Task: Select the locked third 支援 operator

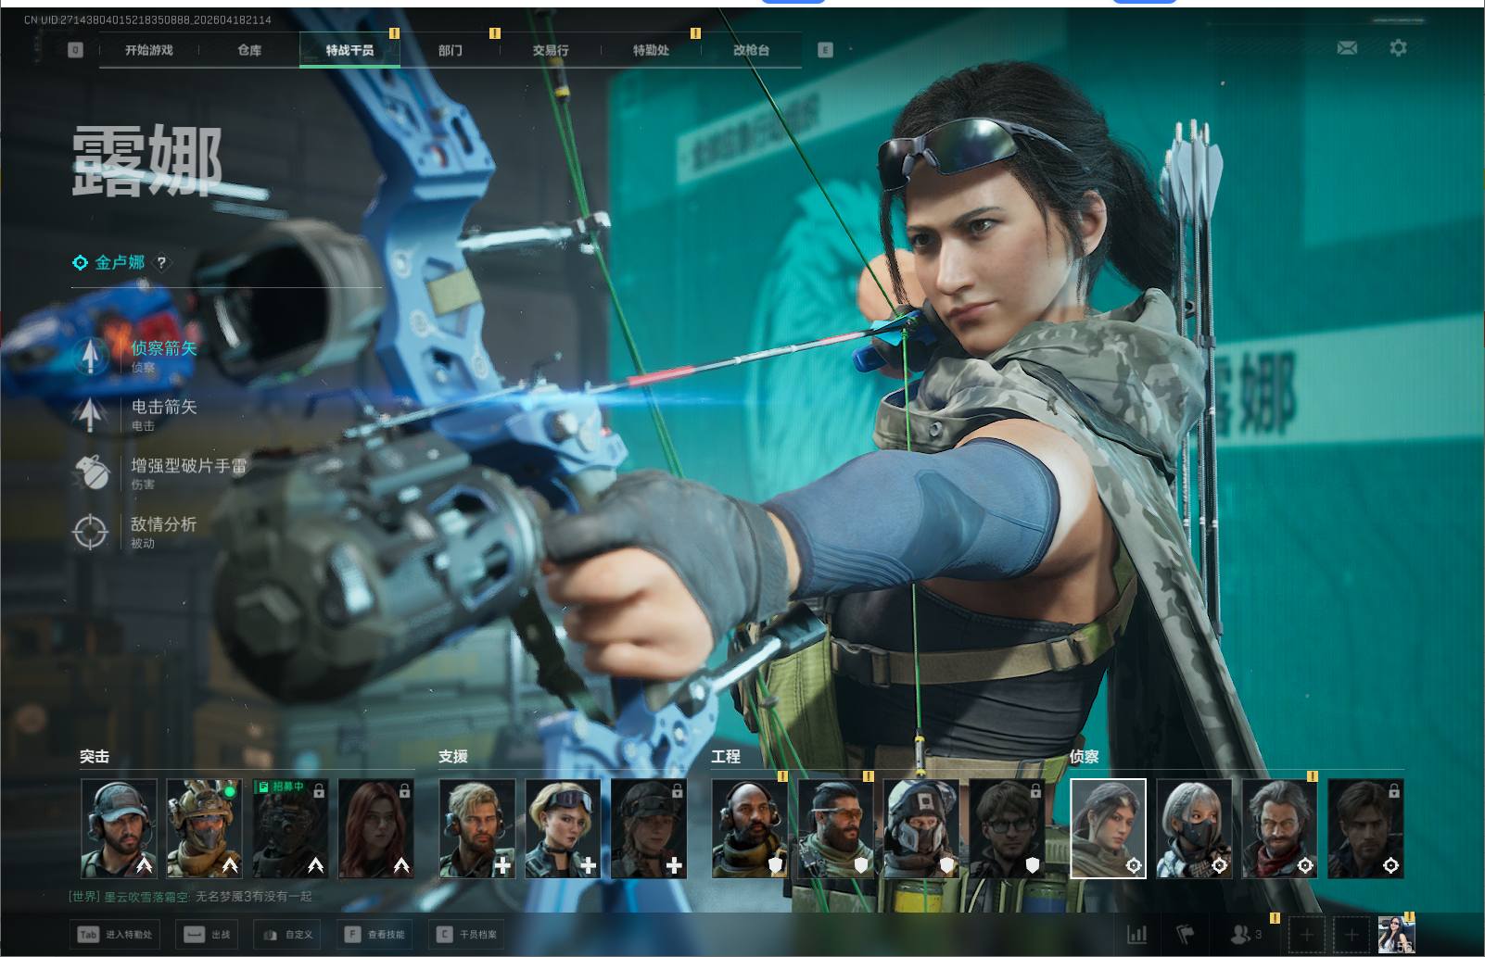Action: pos(649,828)
